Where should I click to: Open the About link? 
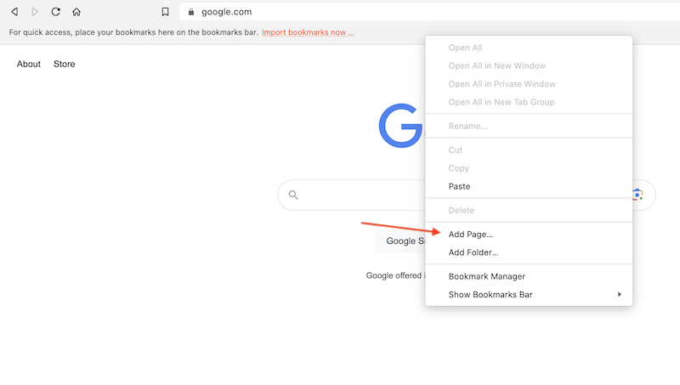pos(29,64)
